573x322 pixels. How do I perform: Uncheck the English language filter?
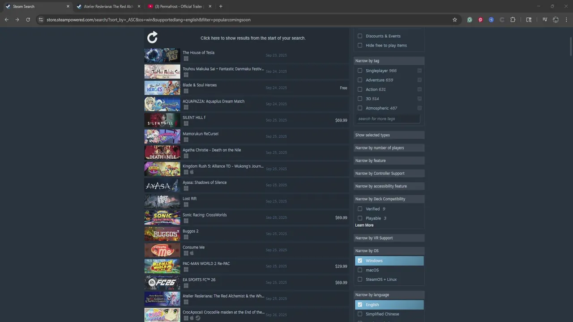pos(360,305)
